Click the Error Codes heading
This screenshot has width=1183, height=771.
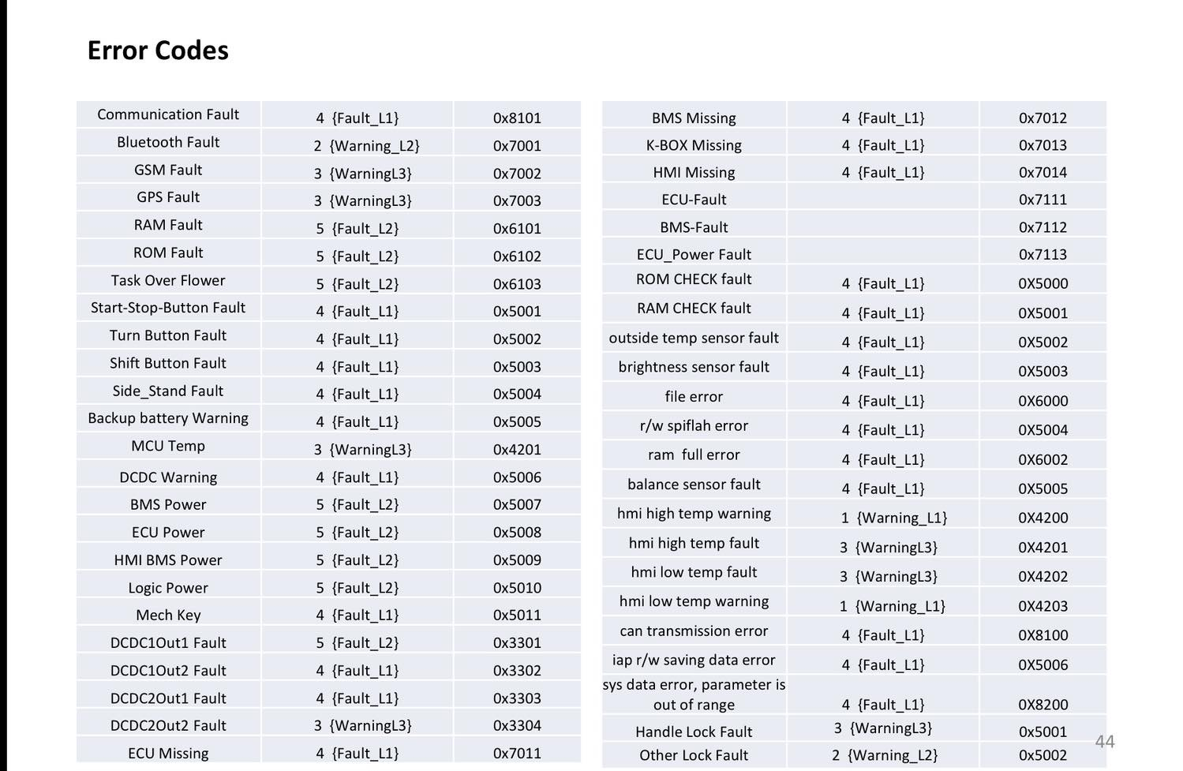158,51
